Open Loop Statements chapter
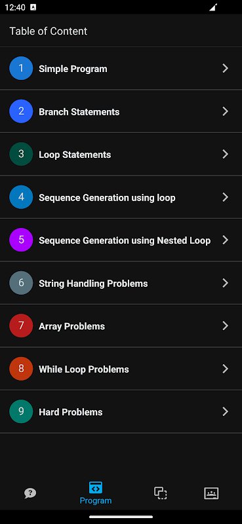The height and width of the screenshot is (524, 242). [121, 154]
